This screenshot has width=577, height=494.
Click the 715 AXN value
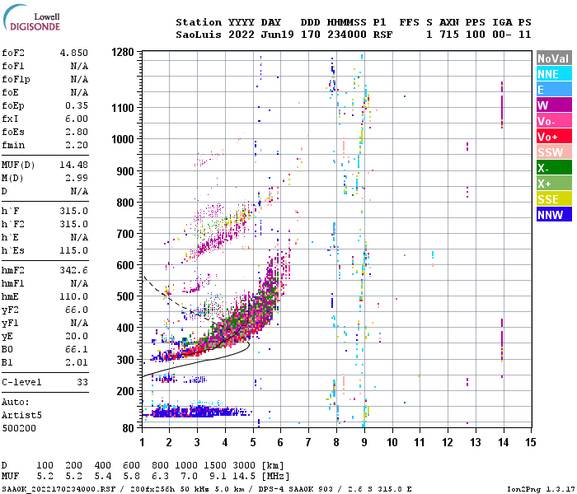tap(449, 35)
